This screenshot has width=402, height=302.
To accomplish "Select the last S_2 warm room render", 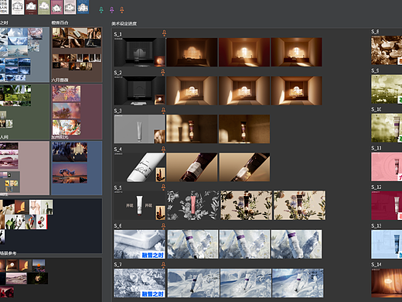I will (296, 91).
